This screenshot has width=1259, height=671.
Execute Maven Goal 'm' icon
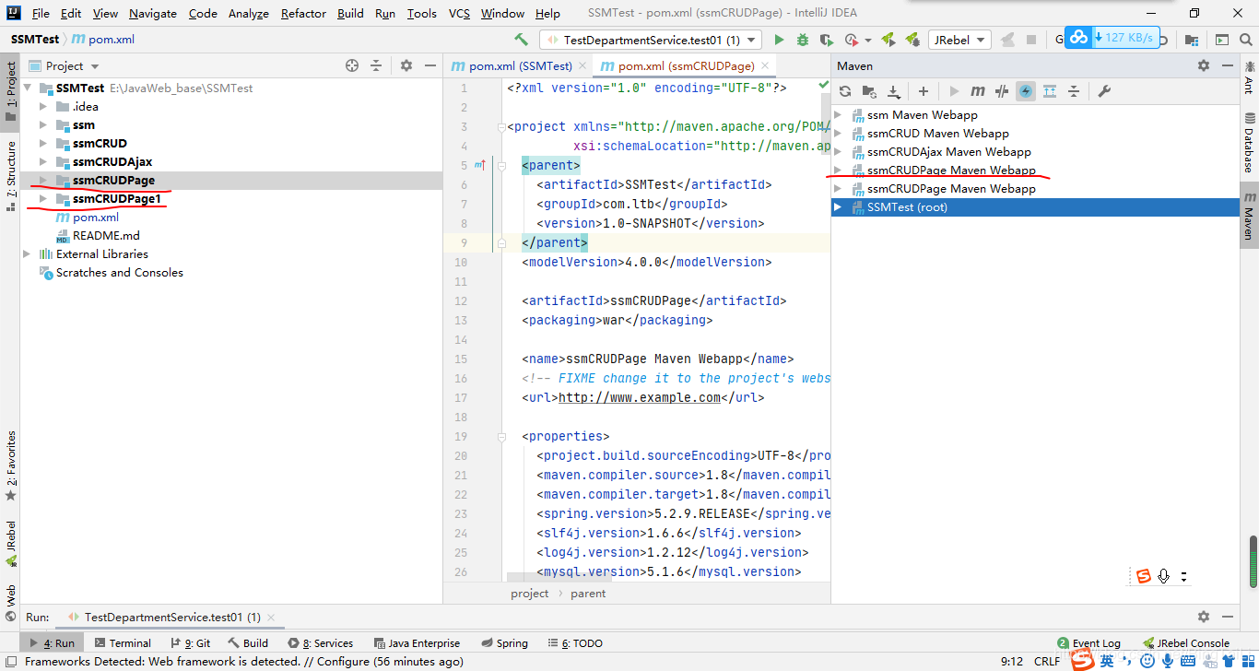[978, 91]
